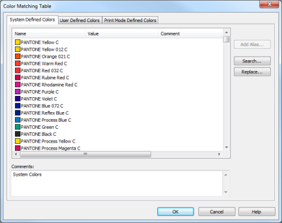Viewport: 282px width, 223px height.
Task: Click the PANTONE Red 032 C swatch
Action: 18,70
